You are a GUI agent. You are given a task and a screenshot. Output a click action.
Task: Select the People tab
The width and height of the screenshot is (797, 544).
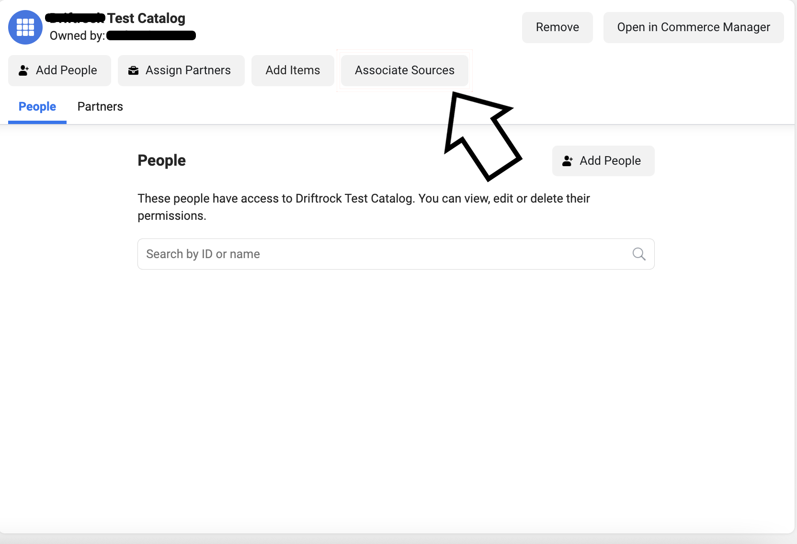[37, 106]
